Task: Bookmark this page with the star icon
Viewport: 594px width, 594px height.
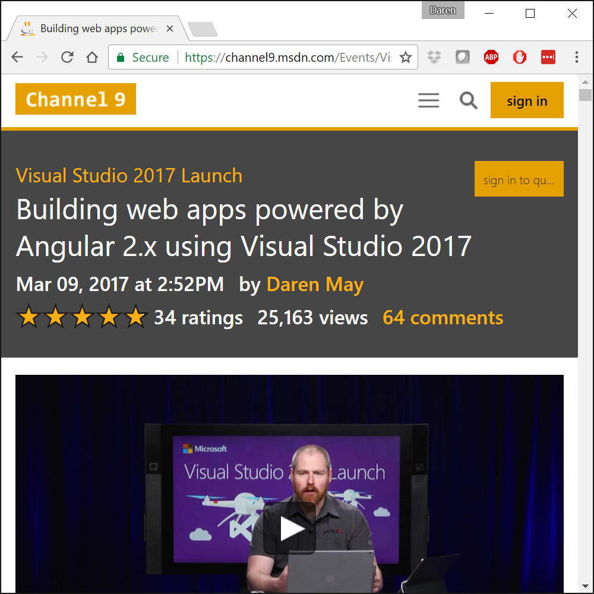Action: pos(406,57)
